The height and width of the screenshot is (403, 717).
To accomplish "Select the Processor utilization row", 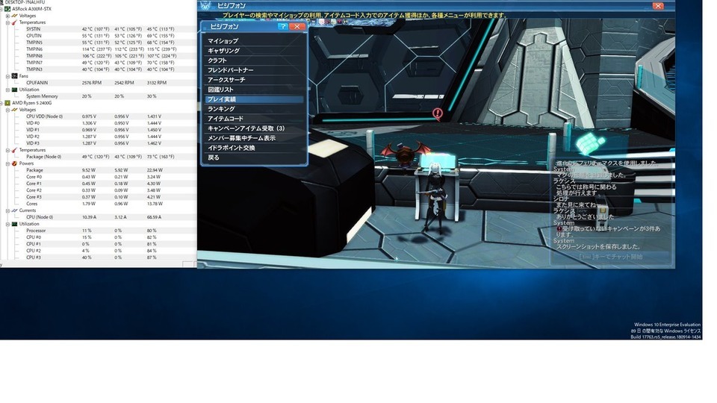I will tap(99, 231).
